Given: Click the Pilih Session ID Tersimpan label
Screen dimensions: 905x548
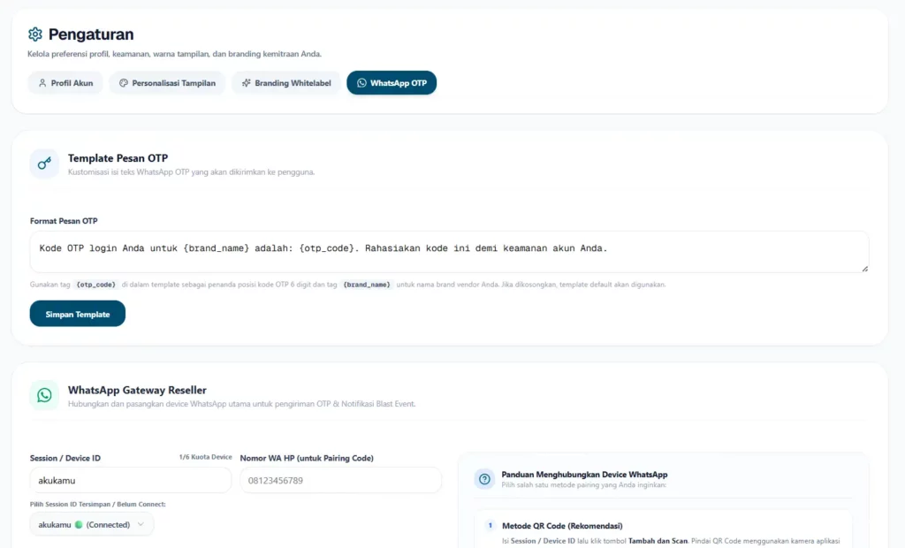Looking at the screenshot, I should tap(97, 504).
